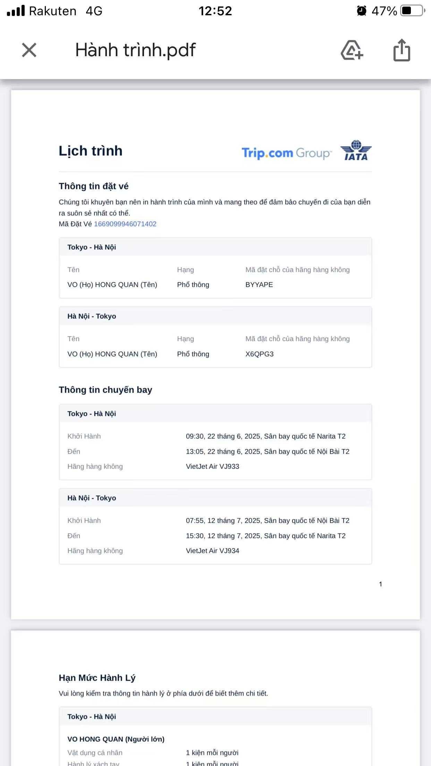Tap the cellular signal strength bars
This screenshot has width=431, height=766.
coord(16,11)
